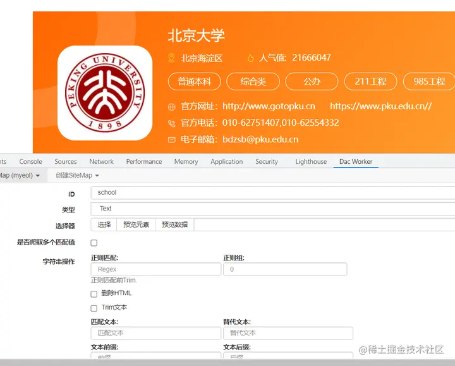The height and width of the screenshot is (366, 455).
Task: Click the flame icon beside 人气值
Action: (x=250, y=58)
